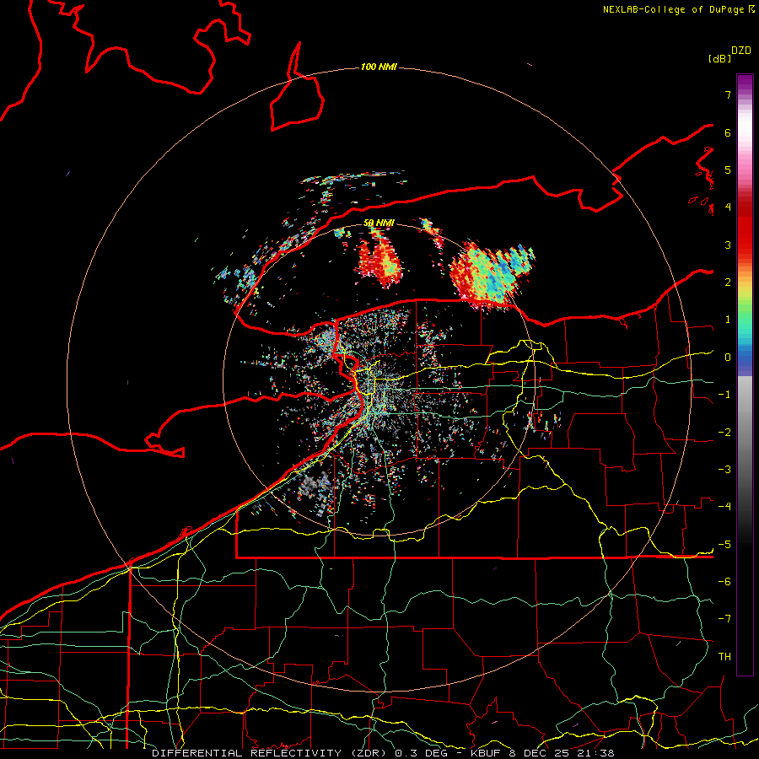Click the -5 dB scale tick label
Image resolution: width=759 pixels, height=759 pixels.
[x=724, y=545]
